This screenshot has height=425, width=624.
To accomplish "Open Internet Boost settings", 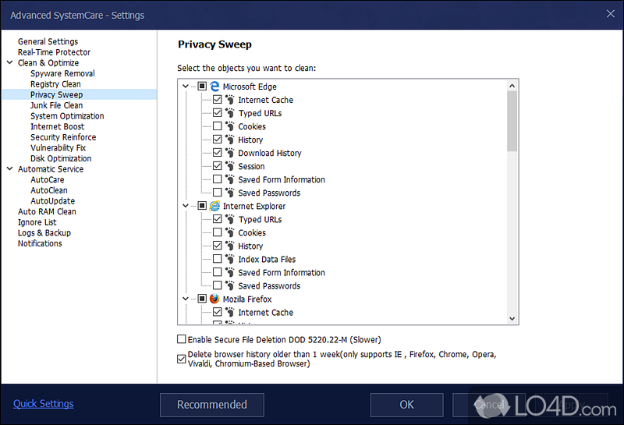I will click(x=57, y=126).
